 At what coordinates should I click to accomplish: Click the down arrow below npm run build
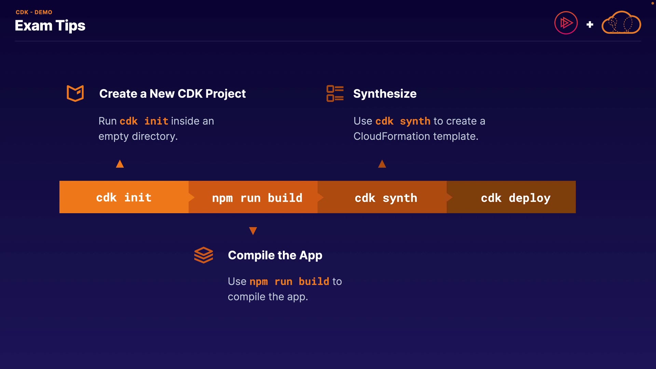coord(253,231)
